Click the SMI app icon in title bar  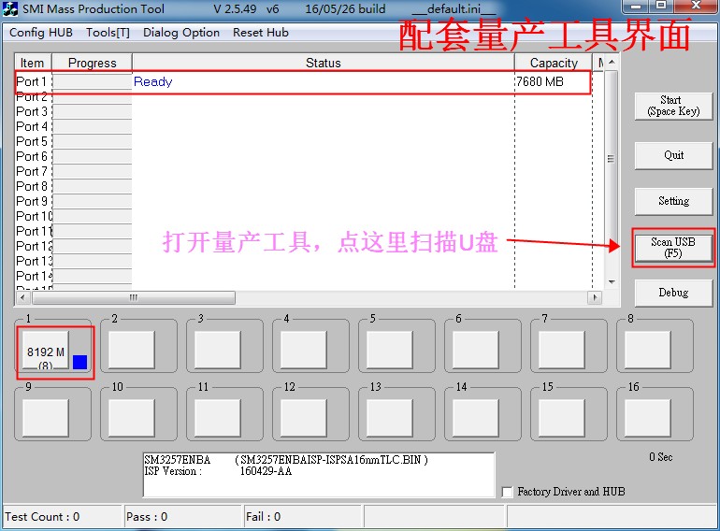click(12, 9)
